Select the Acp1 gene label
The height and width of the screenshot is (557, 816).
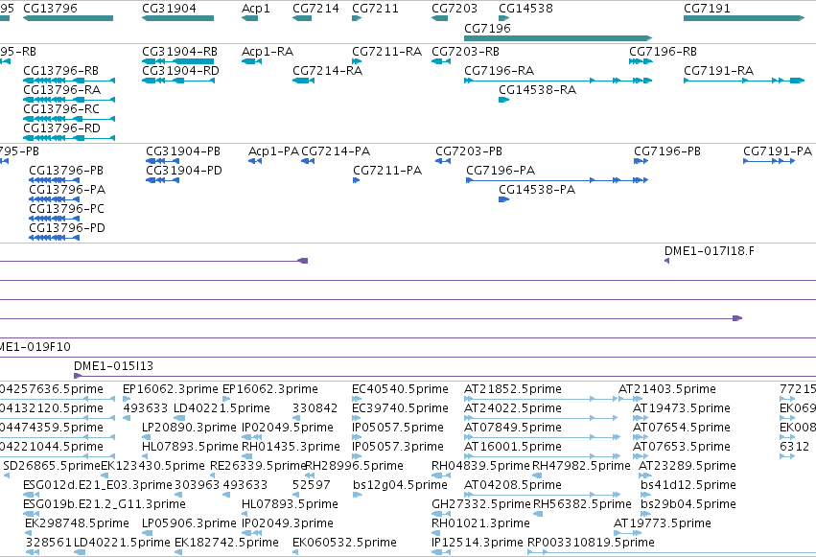pyautogui.click(x=255, y=9)
